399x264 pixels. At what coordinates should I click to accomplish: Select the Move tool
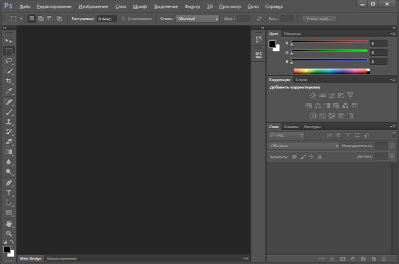pyautogui.click(x=8, y=40)
